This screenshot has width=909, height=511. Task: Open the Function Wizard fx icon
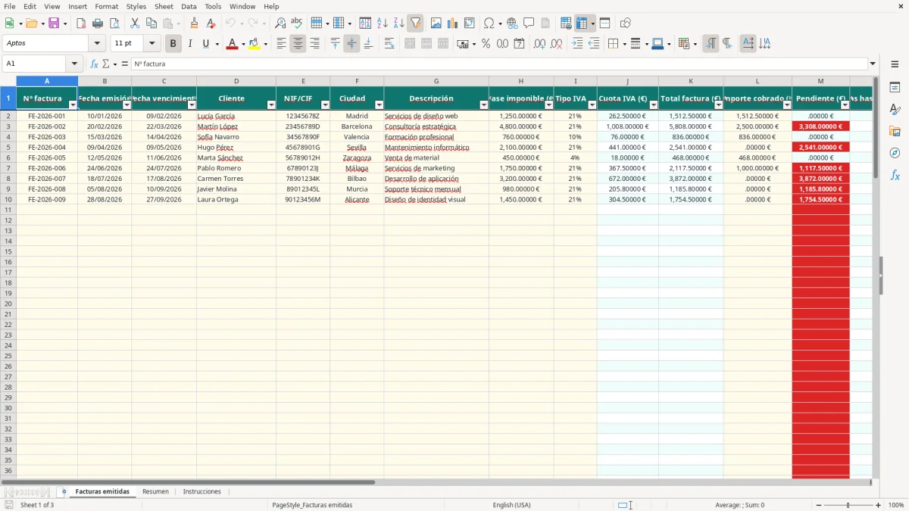[94, 64]
